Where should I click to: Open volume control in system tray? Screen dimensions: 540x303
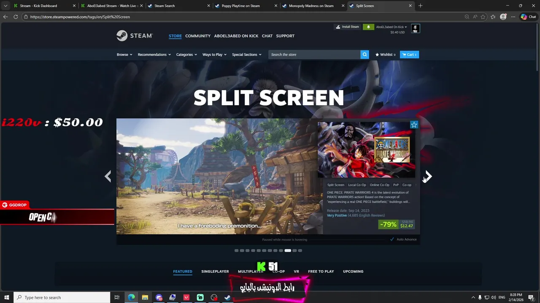point(493,298)
